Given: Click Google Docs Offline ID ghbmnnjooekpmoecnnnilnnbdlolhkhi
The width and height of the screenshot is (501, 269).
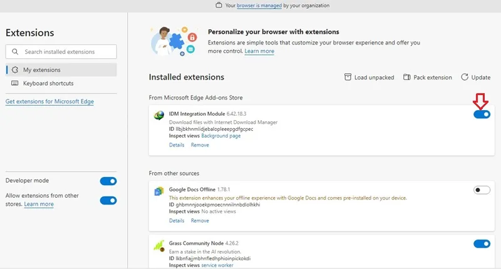Looking at the screenshot, I should (x=214, y=205).
